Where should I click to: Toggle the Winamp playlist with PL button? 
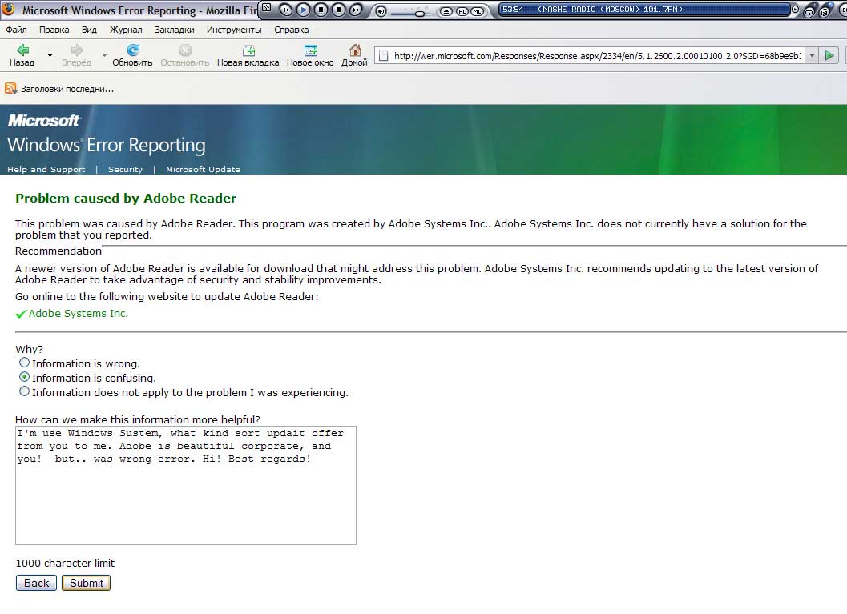[x=462, y=11]
